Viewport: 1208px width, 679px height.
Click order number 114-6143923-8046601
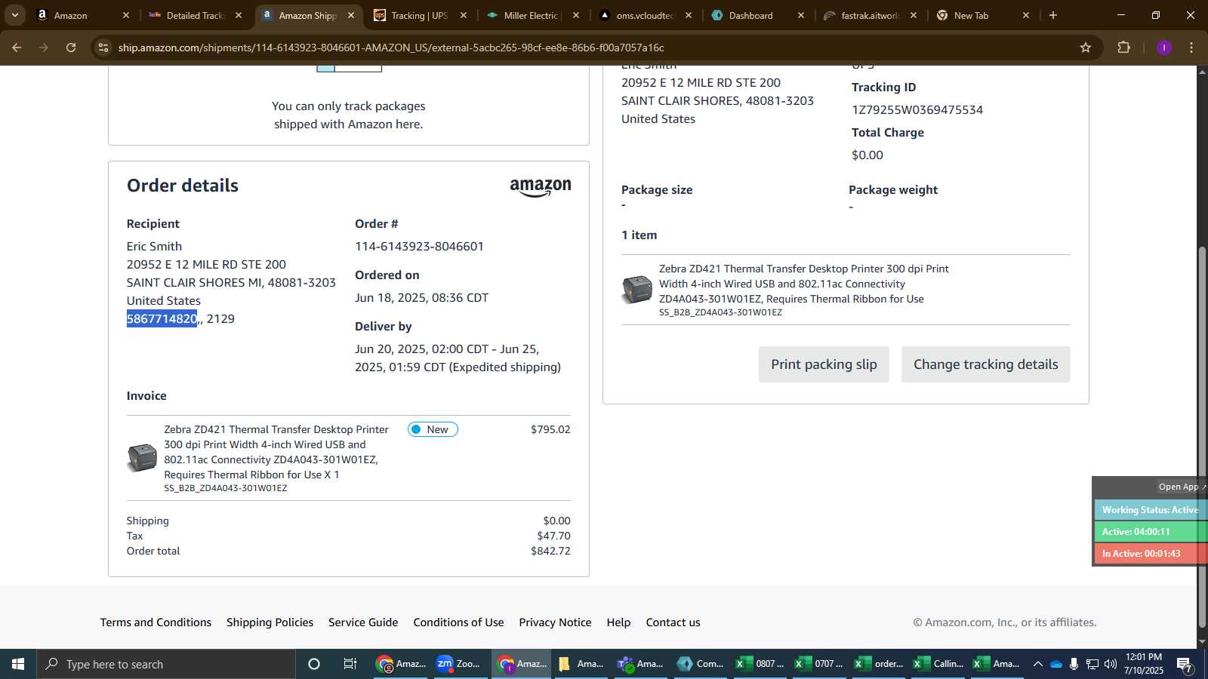pos(419,246)
